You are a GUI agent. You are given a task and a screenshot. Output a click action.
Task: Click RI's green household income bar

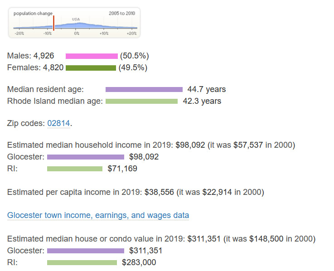pyautogui.click(x=75, y=169)
